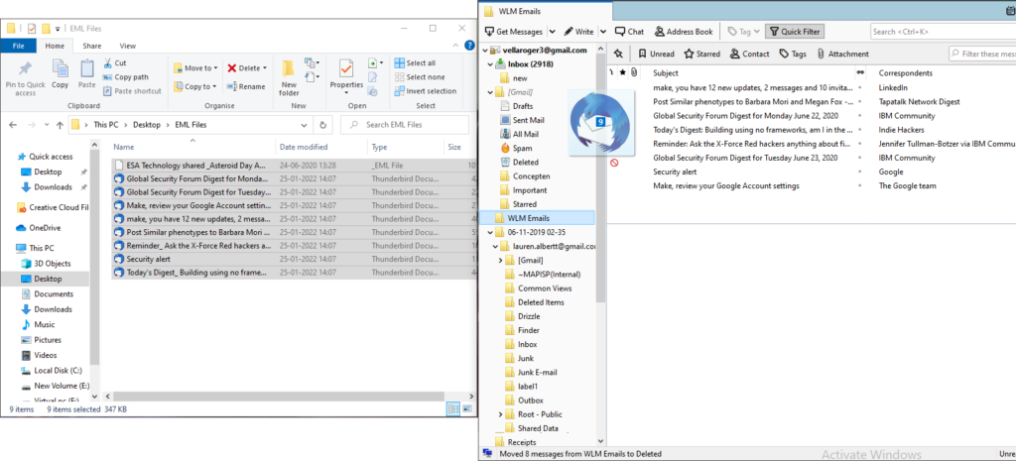Viewport: 1016px width, 461px height.
Task: Open the Delete dropdown arrow
Action: (x=266, y=68)
